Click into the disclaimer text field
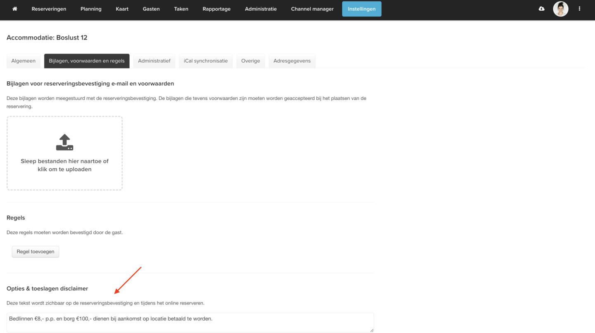Image resolution: width=595 pixels, height=333 pixels. [x=190, y=322]
